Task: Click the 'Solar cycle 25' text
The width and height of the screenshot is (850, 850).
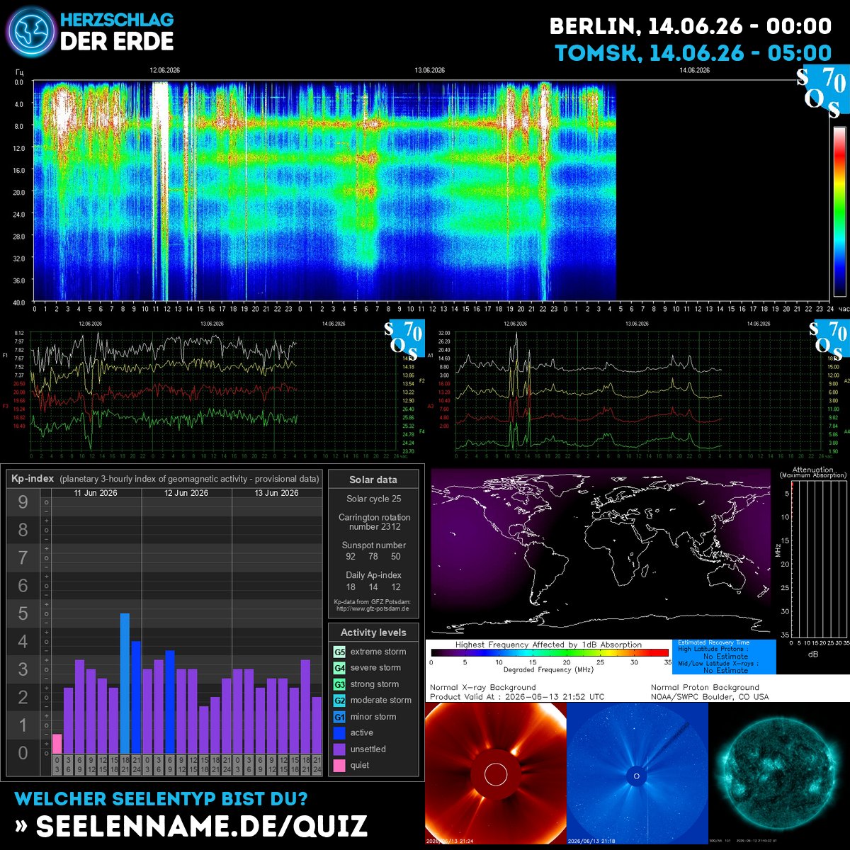Action: 373,499
